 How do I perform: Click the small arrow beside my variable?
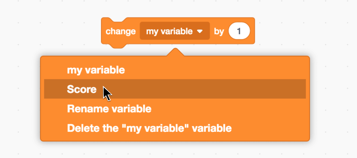point(200,31)
